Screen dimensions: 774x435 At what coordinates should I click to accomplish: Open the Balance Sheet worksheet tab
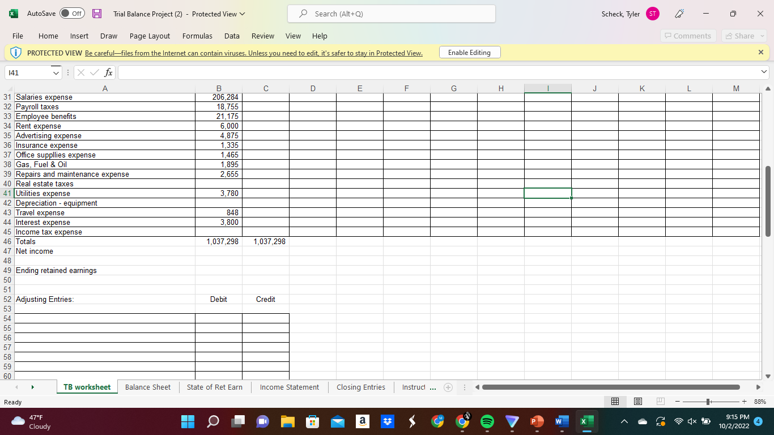(147, 387)
